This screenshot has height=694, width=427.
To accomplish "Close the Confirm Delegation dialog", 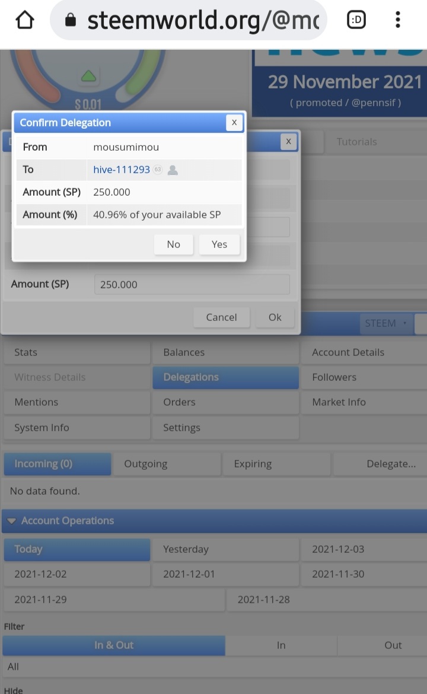I will click(x=234, y=122).
